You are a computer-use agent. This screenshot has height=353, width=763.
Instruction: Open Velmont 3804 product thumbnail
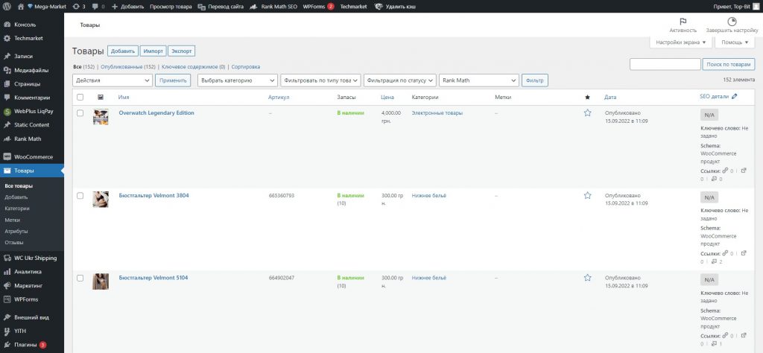pos(101,200)
